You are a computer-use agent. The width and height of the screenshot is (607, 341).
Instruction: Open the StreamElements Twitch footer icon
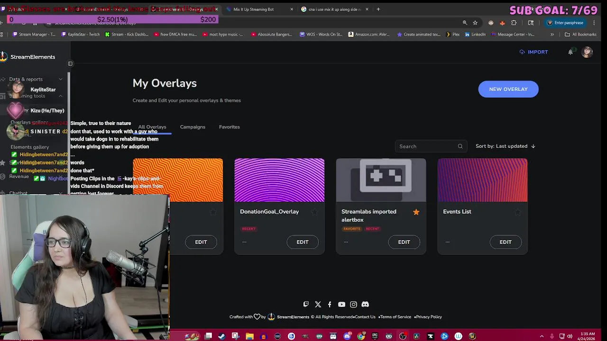[306, 305]
